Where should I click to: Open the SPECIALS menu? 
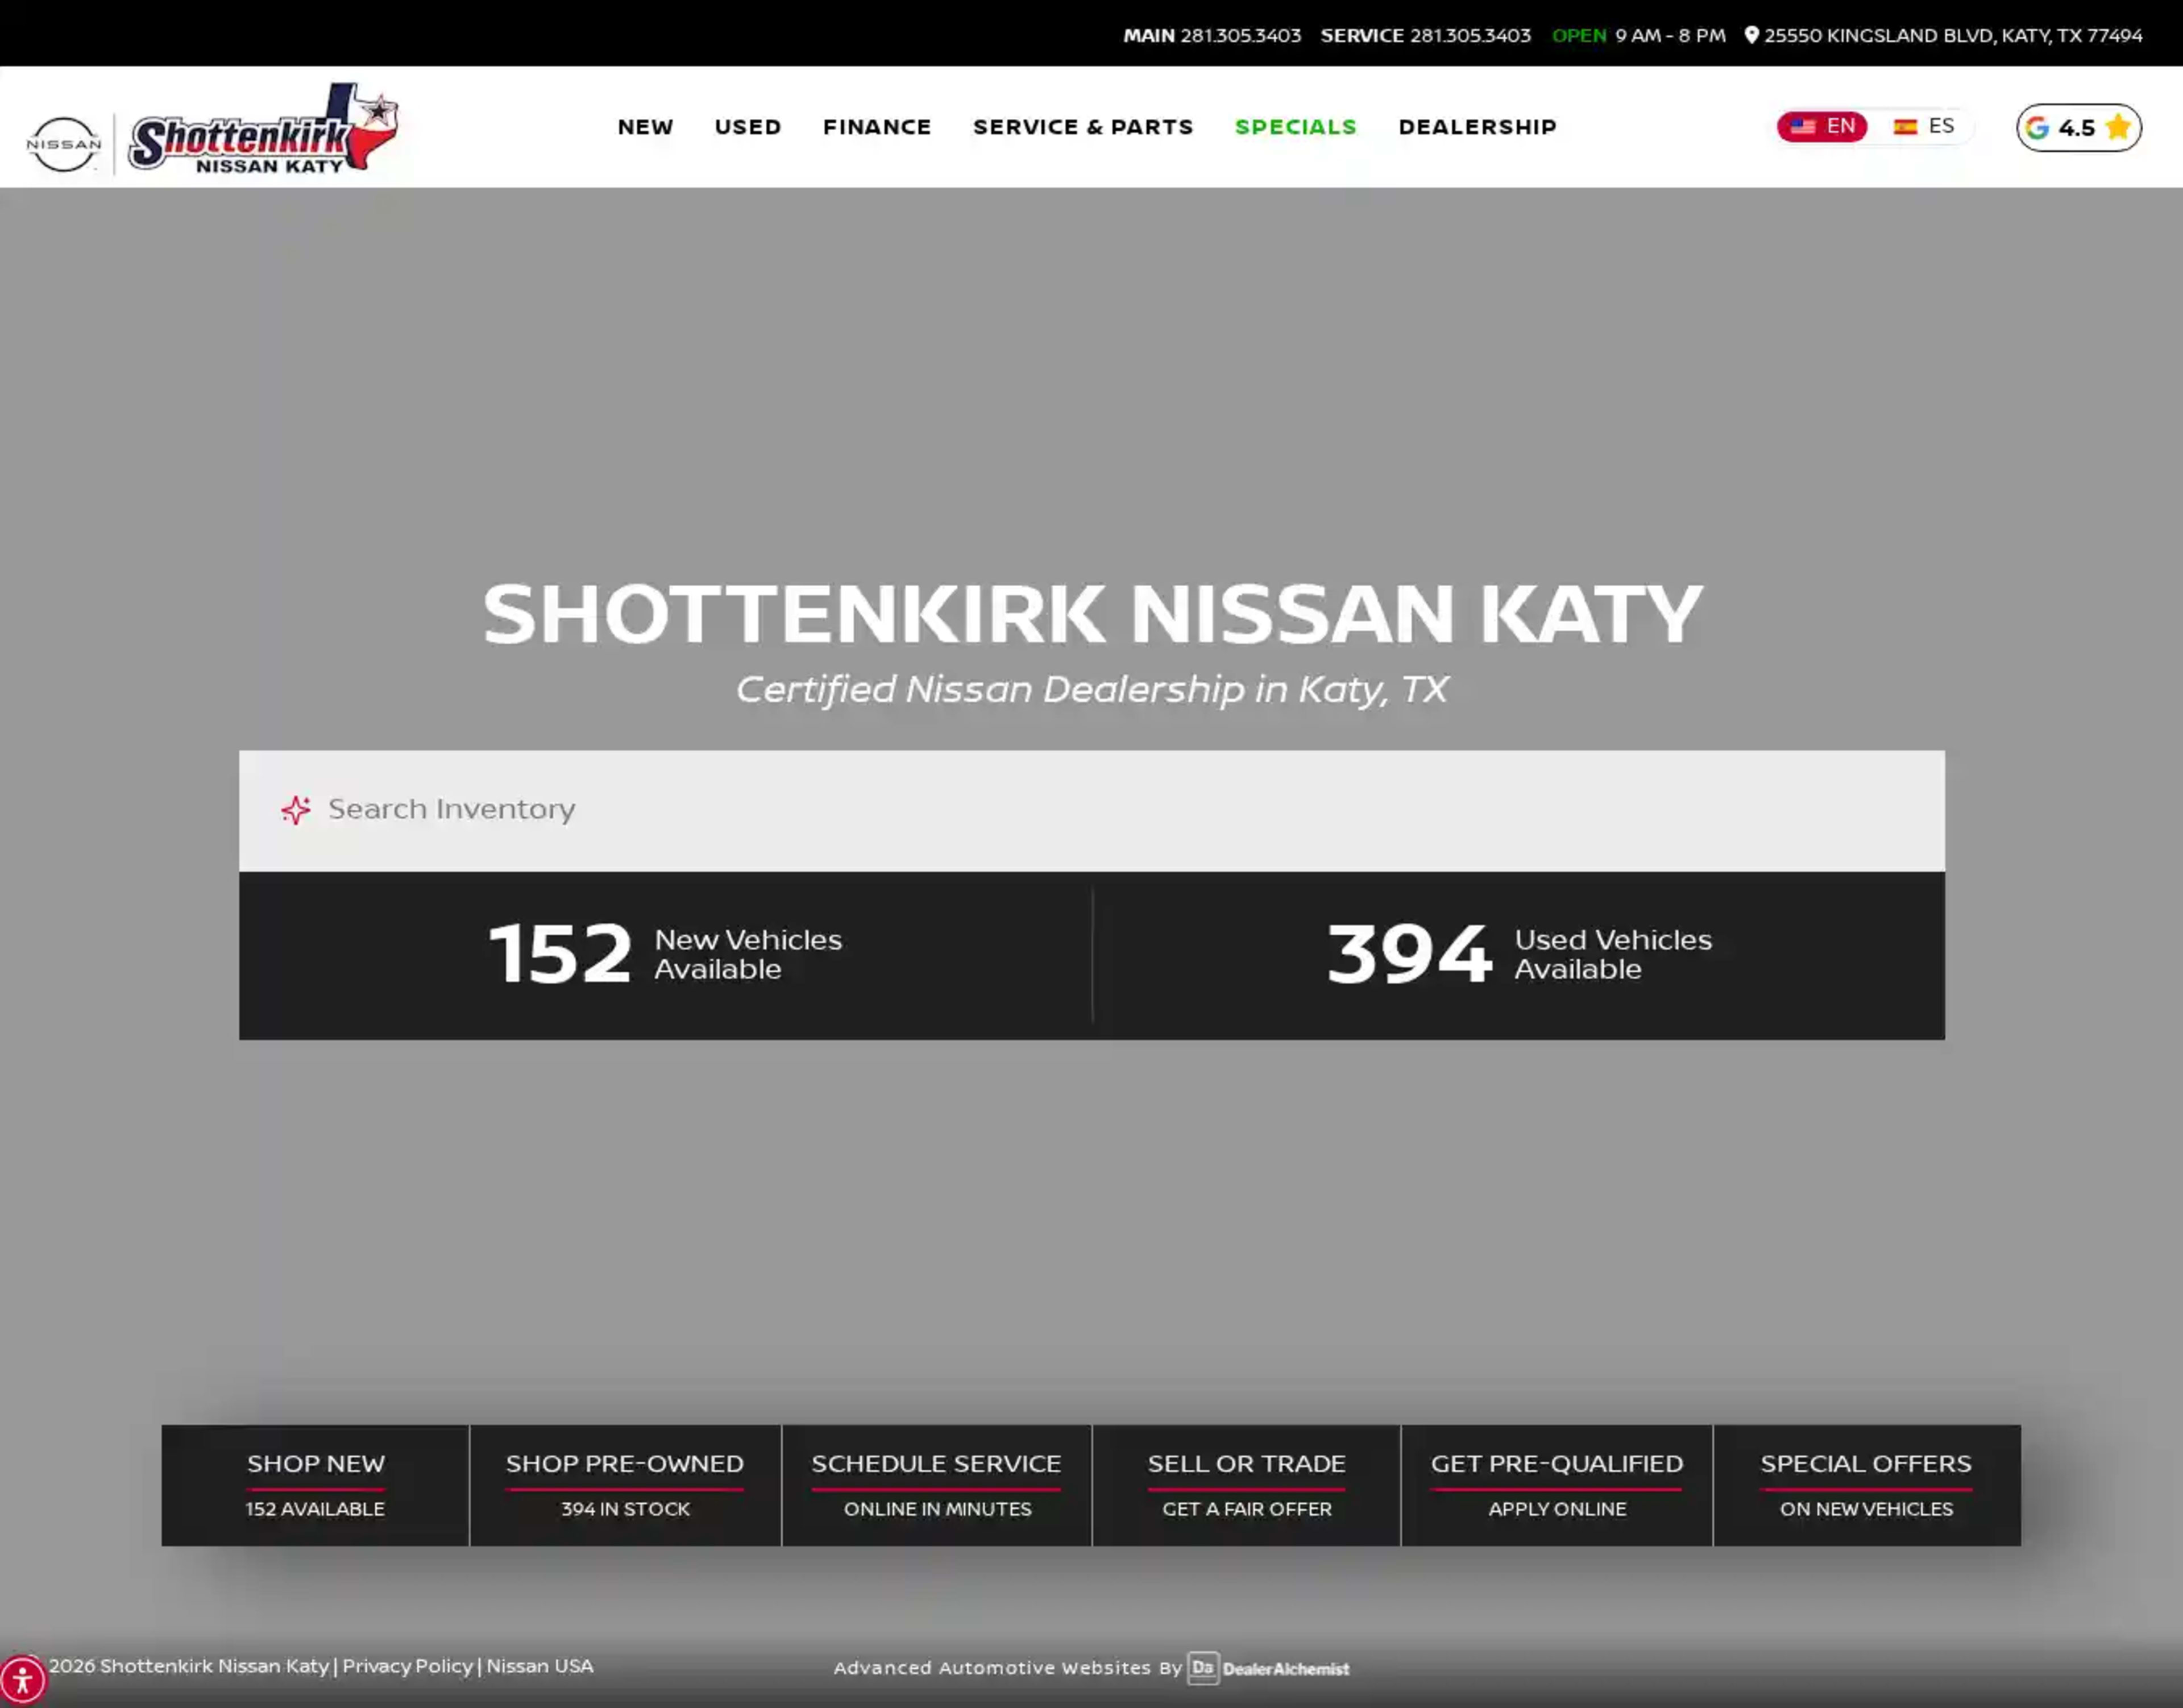tap(1296, 127)
